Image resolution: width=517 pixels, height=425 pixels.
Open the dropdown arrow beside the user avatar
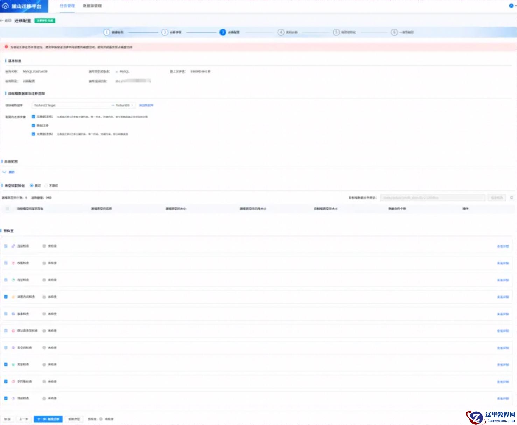tap(516, 6)
